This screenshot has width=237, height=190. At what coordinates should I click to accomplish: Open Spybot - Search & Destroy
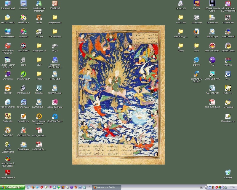(8, 62)
